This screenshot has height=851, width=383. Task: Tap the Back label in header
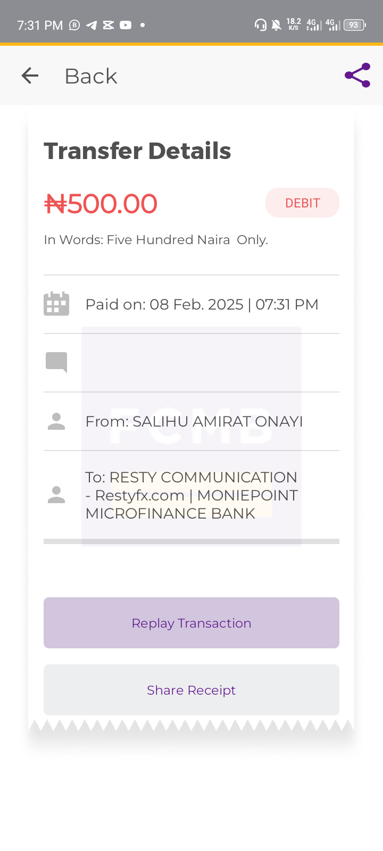point(91,76)
